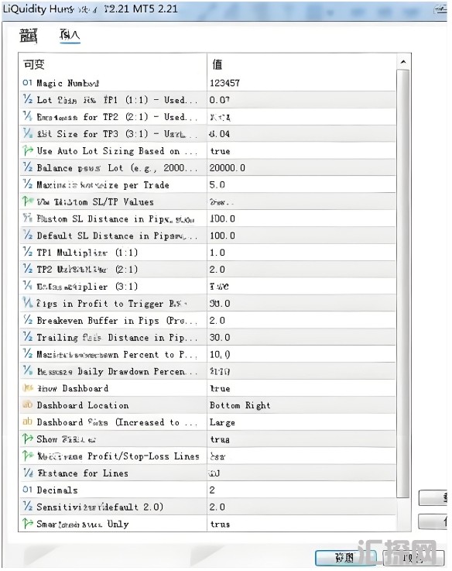Click the icon beside Show Dashboard
452x571 pixels.
(x=28, y=388)
